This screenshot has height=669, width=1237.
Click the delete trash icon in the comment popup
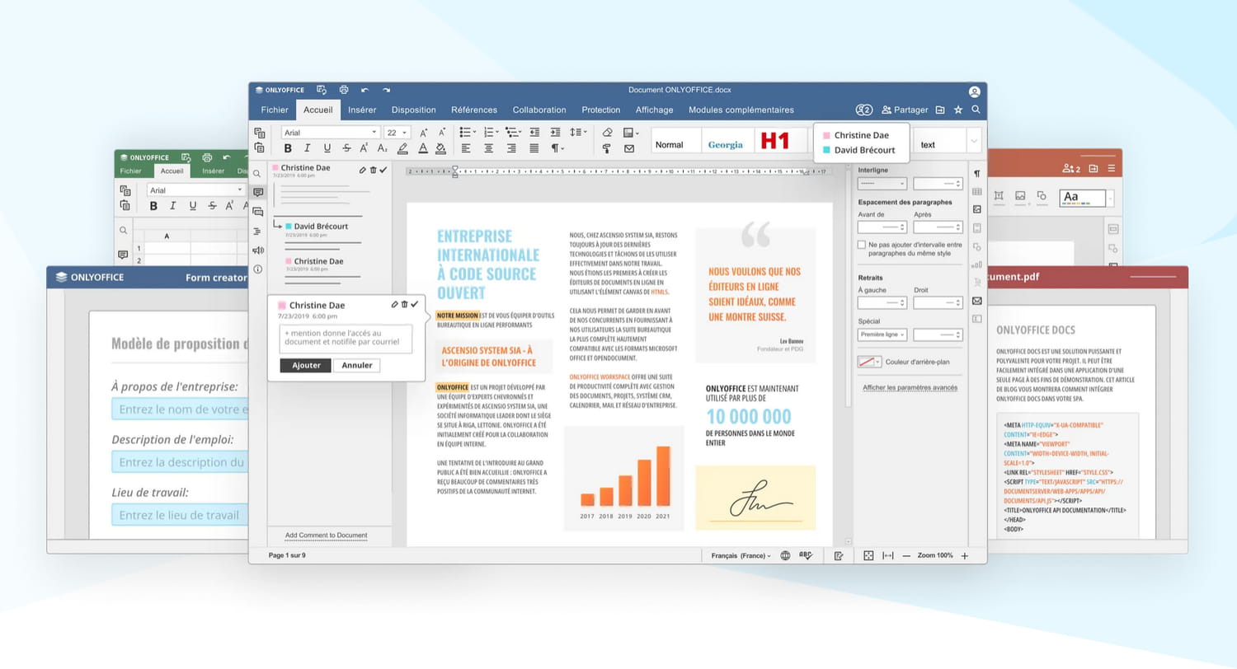coord(404,305)
